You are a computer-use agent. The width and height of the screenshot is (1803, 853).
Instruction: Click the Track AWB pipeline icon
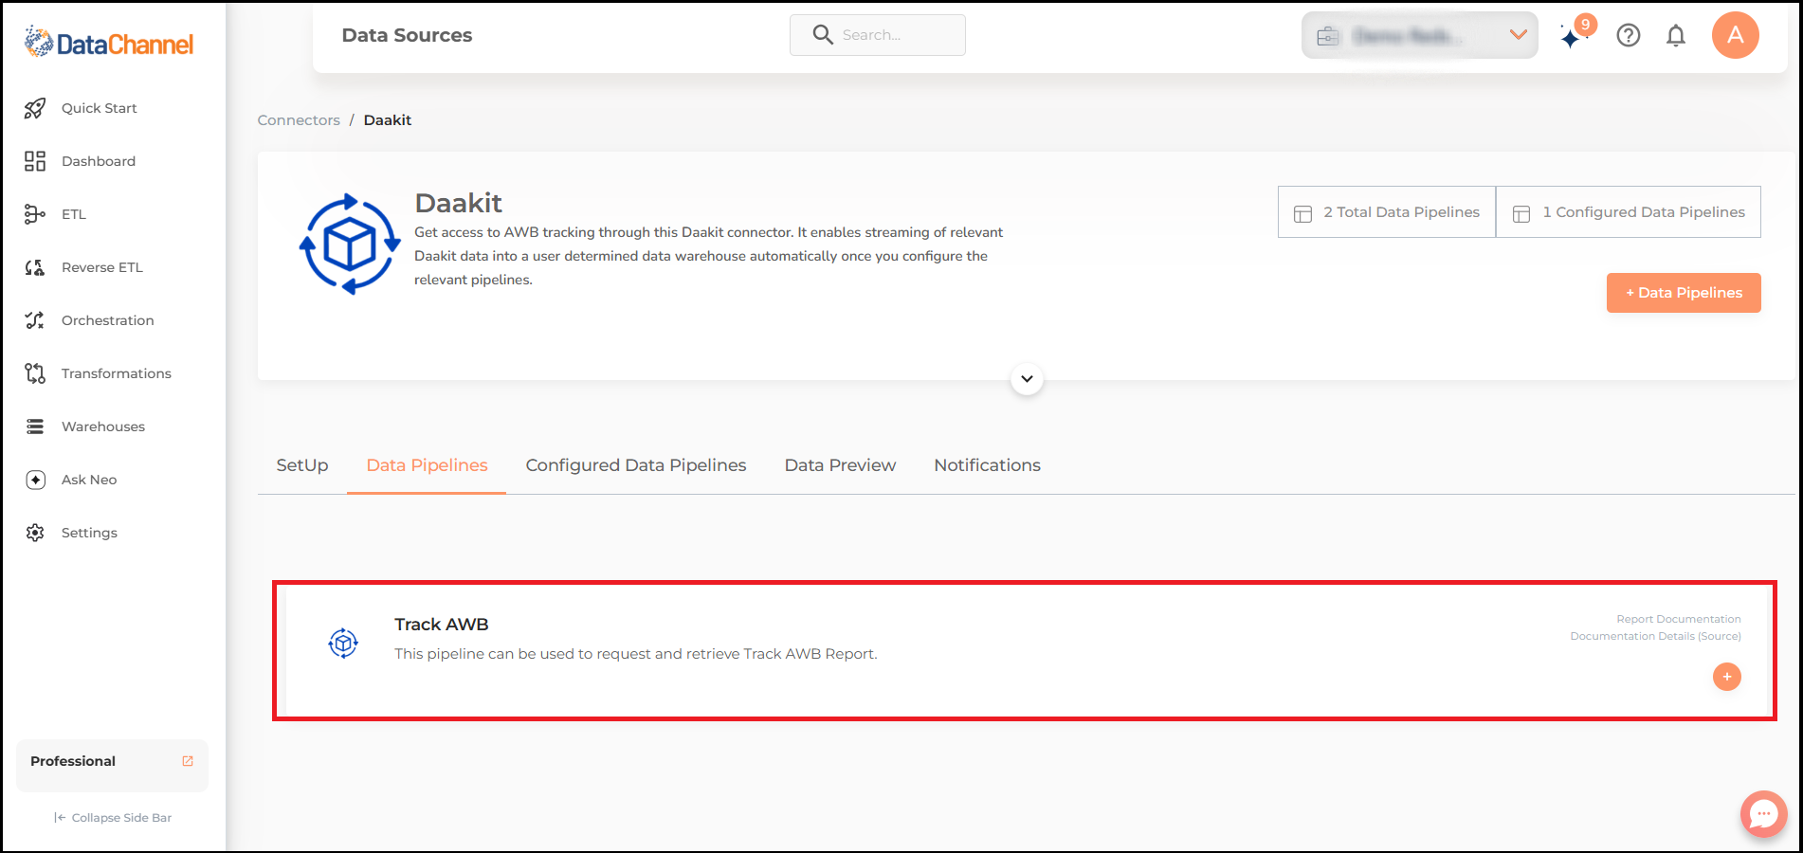[343, 643]
